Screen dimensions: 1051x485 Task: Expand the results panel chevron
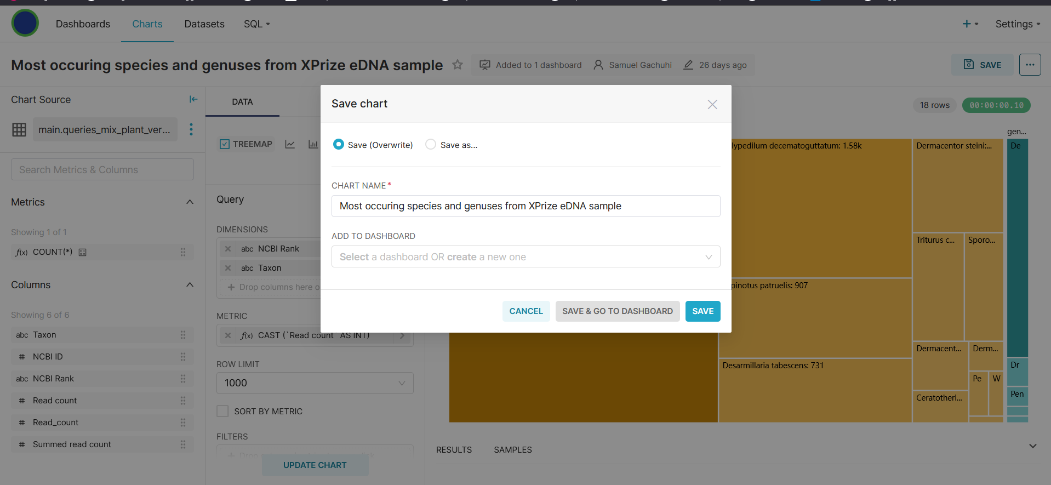[x=1032, y=446]
